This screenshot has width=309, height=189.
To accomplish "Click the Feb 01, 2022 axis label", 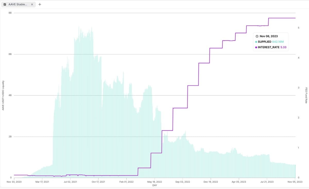I will click(x=126, y=182).
